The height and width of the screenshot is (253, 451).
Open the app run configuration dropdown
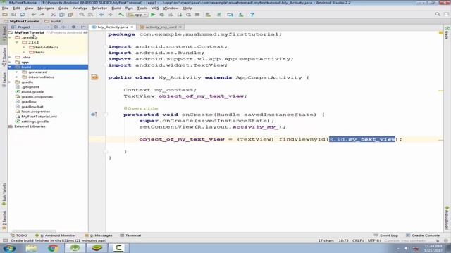(x=137, y=15)
